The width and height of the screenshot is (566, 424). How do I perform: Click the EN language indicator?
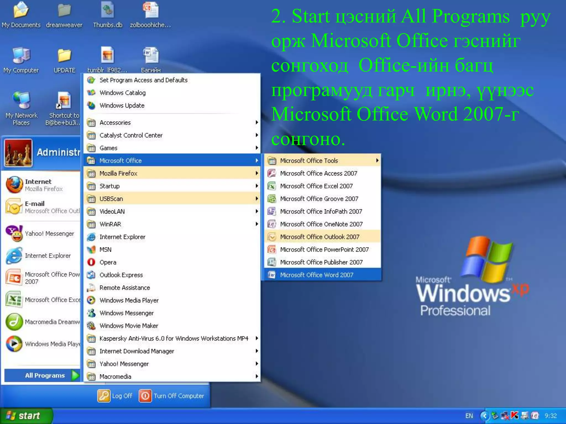click(x=469, y=416)
